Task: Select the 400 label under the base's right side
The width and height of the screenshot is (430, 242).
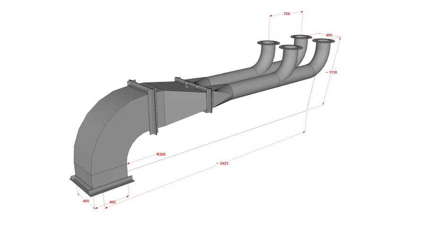Action: point(112,202)
